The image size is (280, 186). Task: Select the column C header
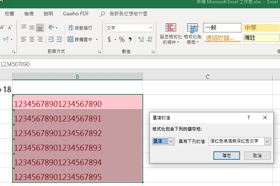click(x=208, y=77)
